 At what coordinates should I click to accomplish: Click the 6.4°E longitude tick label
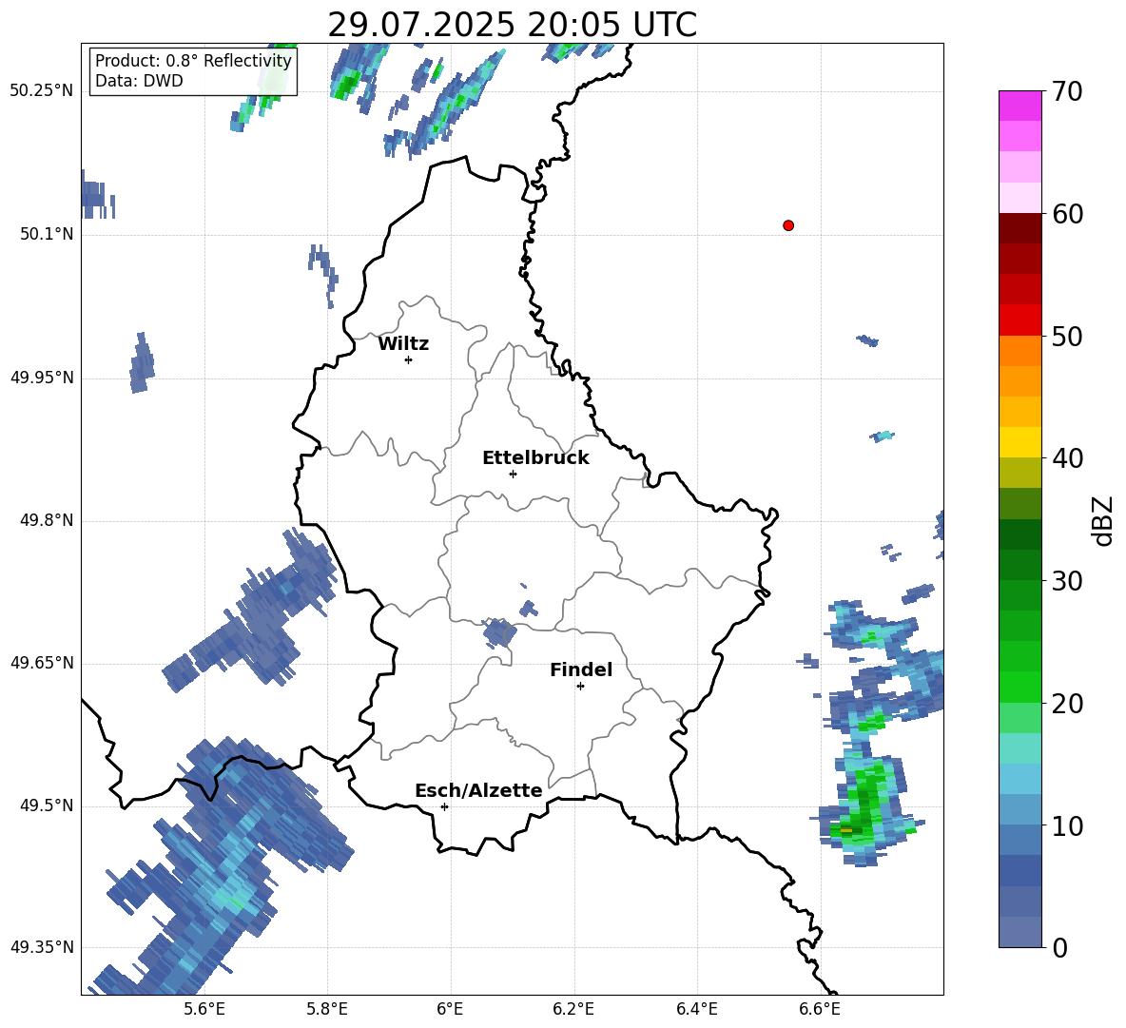696,1009
